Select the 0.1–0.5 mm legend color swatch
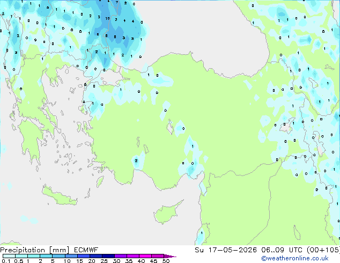The image size is (340, 263). click(x=9, y=256)
